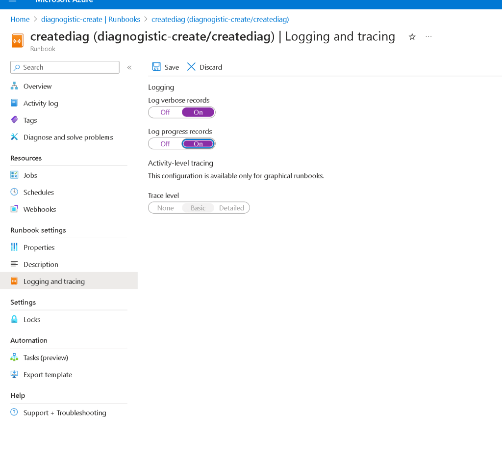The width and height of the screenshot is (502, 472).
Task: Select Logging and tracing menu item
Action: [69, 280]
